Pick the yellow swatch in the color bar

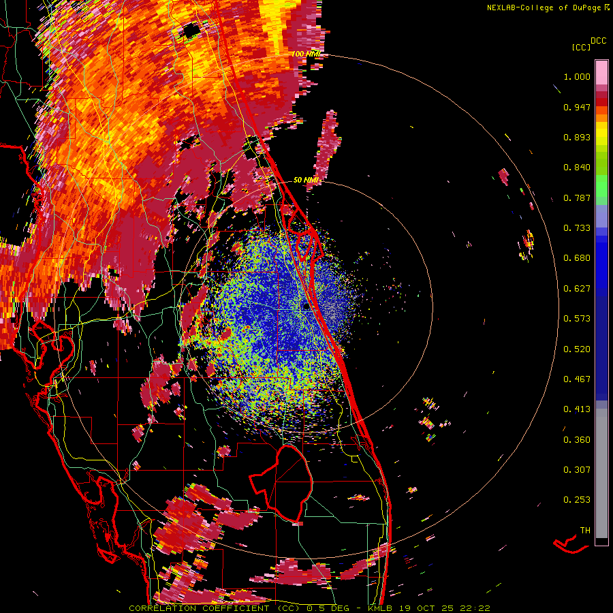tap(601, 134)
